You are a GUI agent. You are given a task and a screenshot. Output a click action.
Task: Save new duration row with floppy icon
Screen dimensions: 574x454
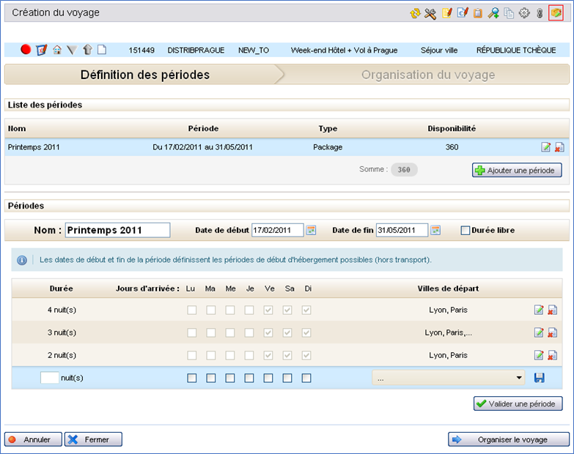[x=540, y=378]
